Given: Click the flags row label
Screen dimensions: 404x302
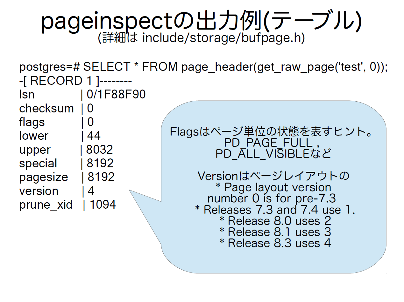Looking at the screenshot, I should (x=32, y=122).
